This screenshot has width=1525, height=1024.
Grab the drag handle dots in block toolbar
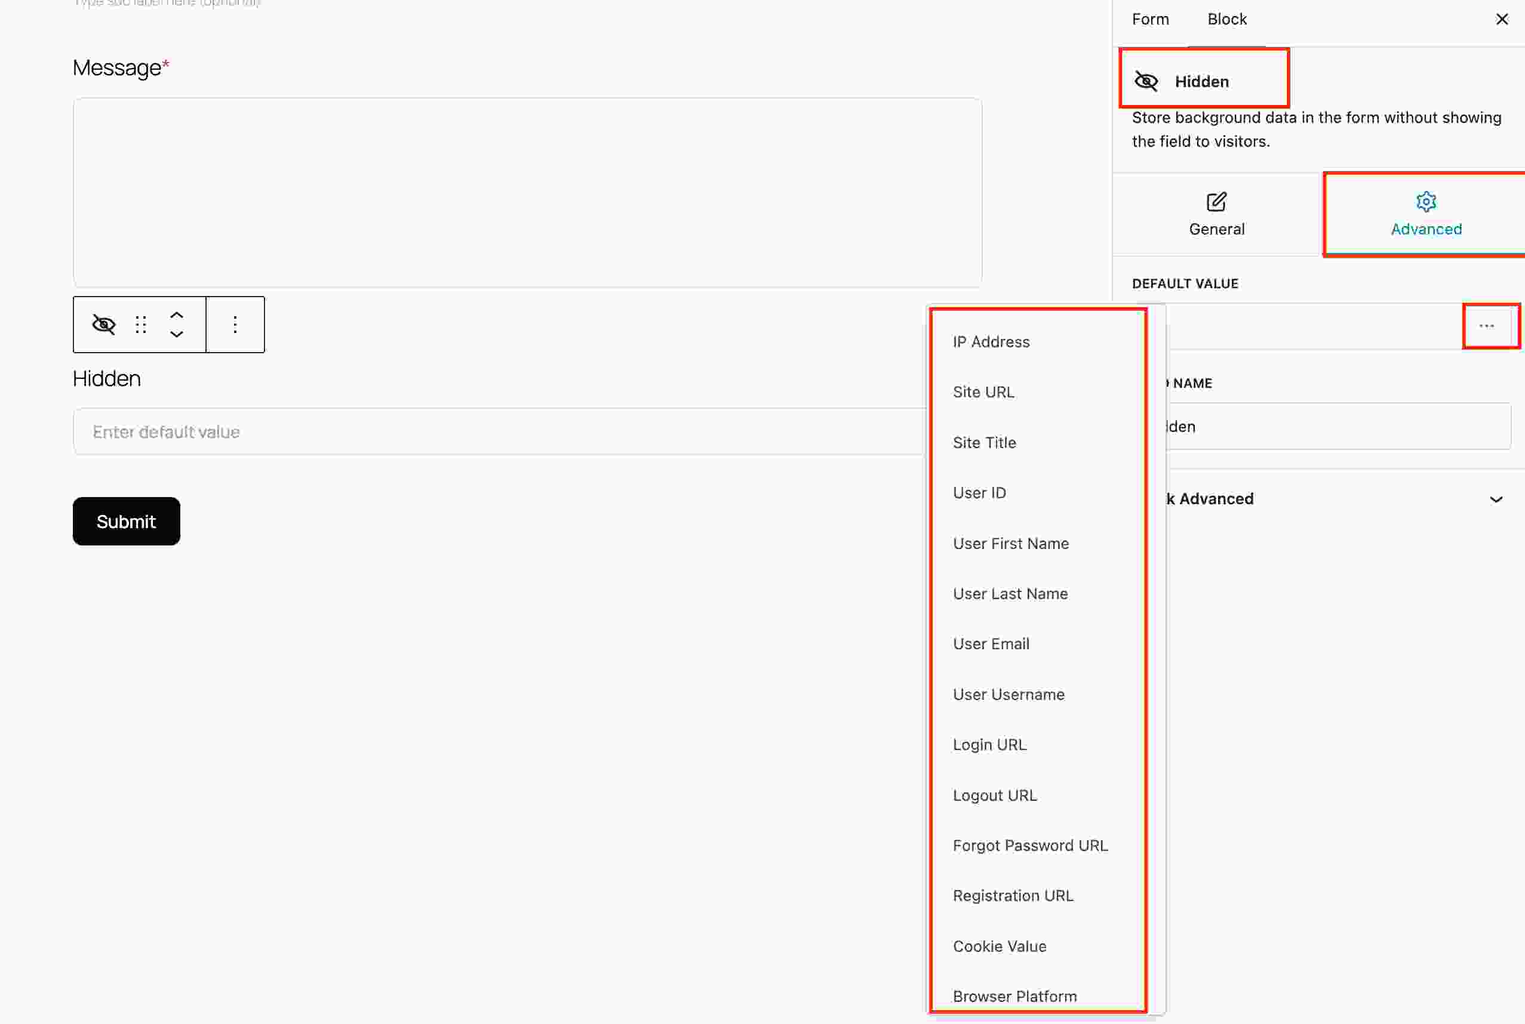pos(141,325)
